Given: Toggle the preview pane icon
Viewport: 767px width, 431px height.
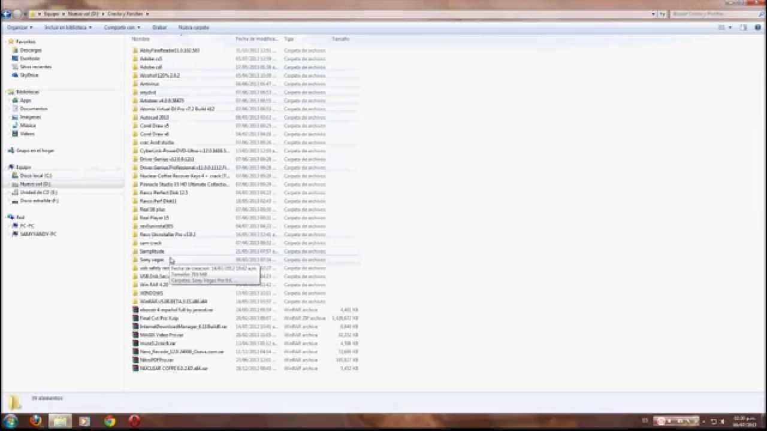Looking at the screenshot, I should pos(743,28).
